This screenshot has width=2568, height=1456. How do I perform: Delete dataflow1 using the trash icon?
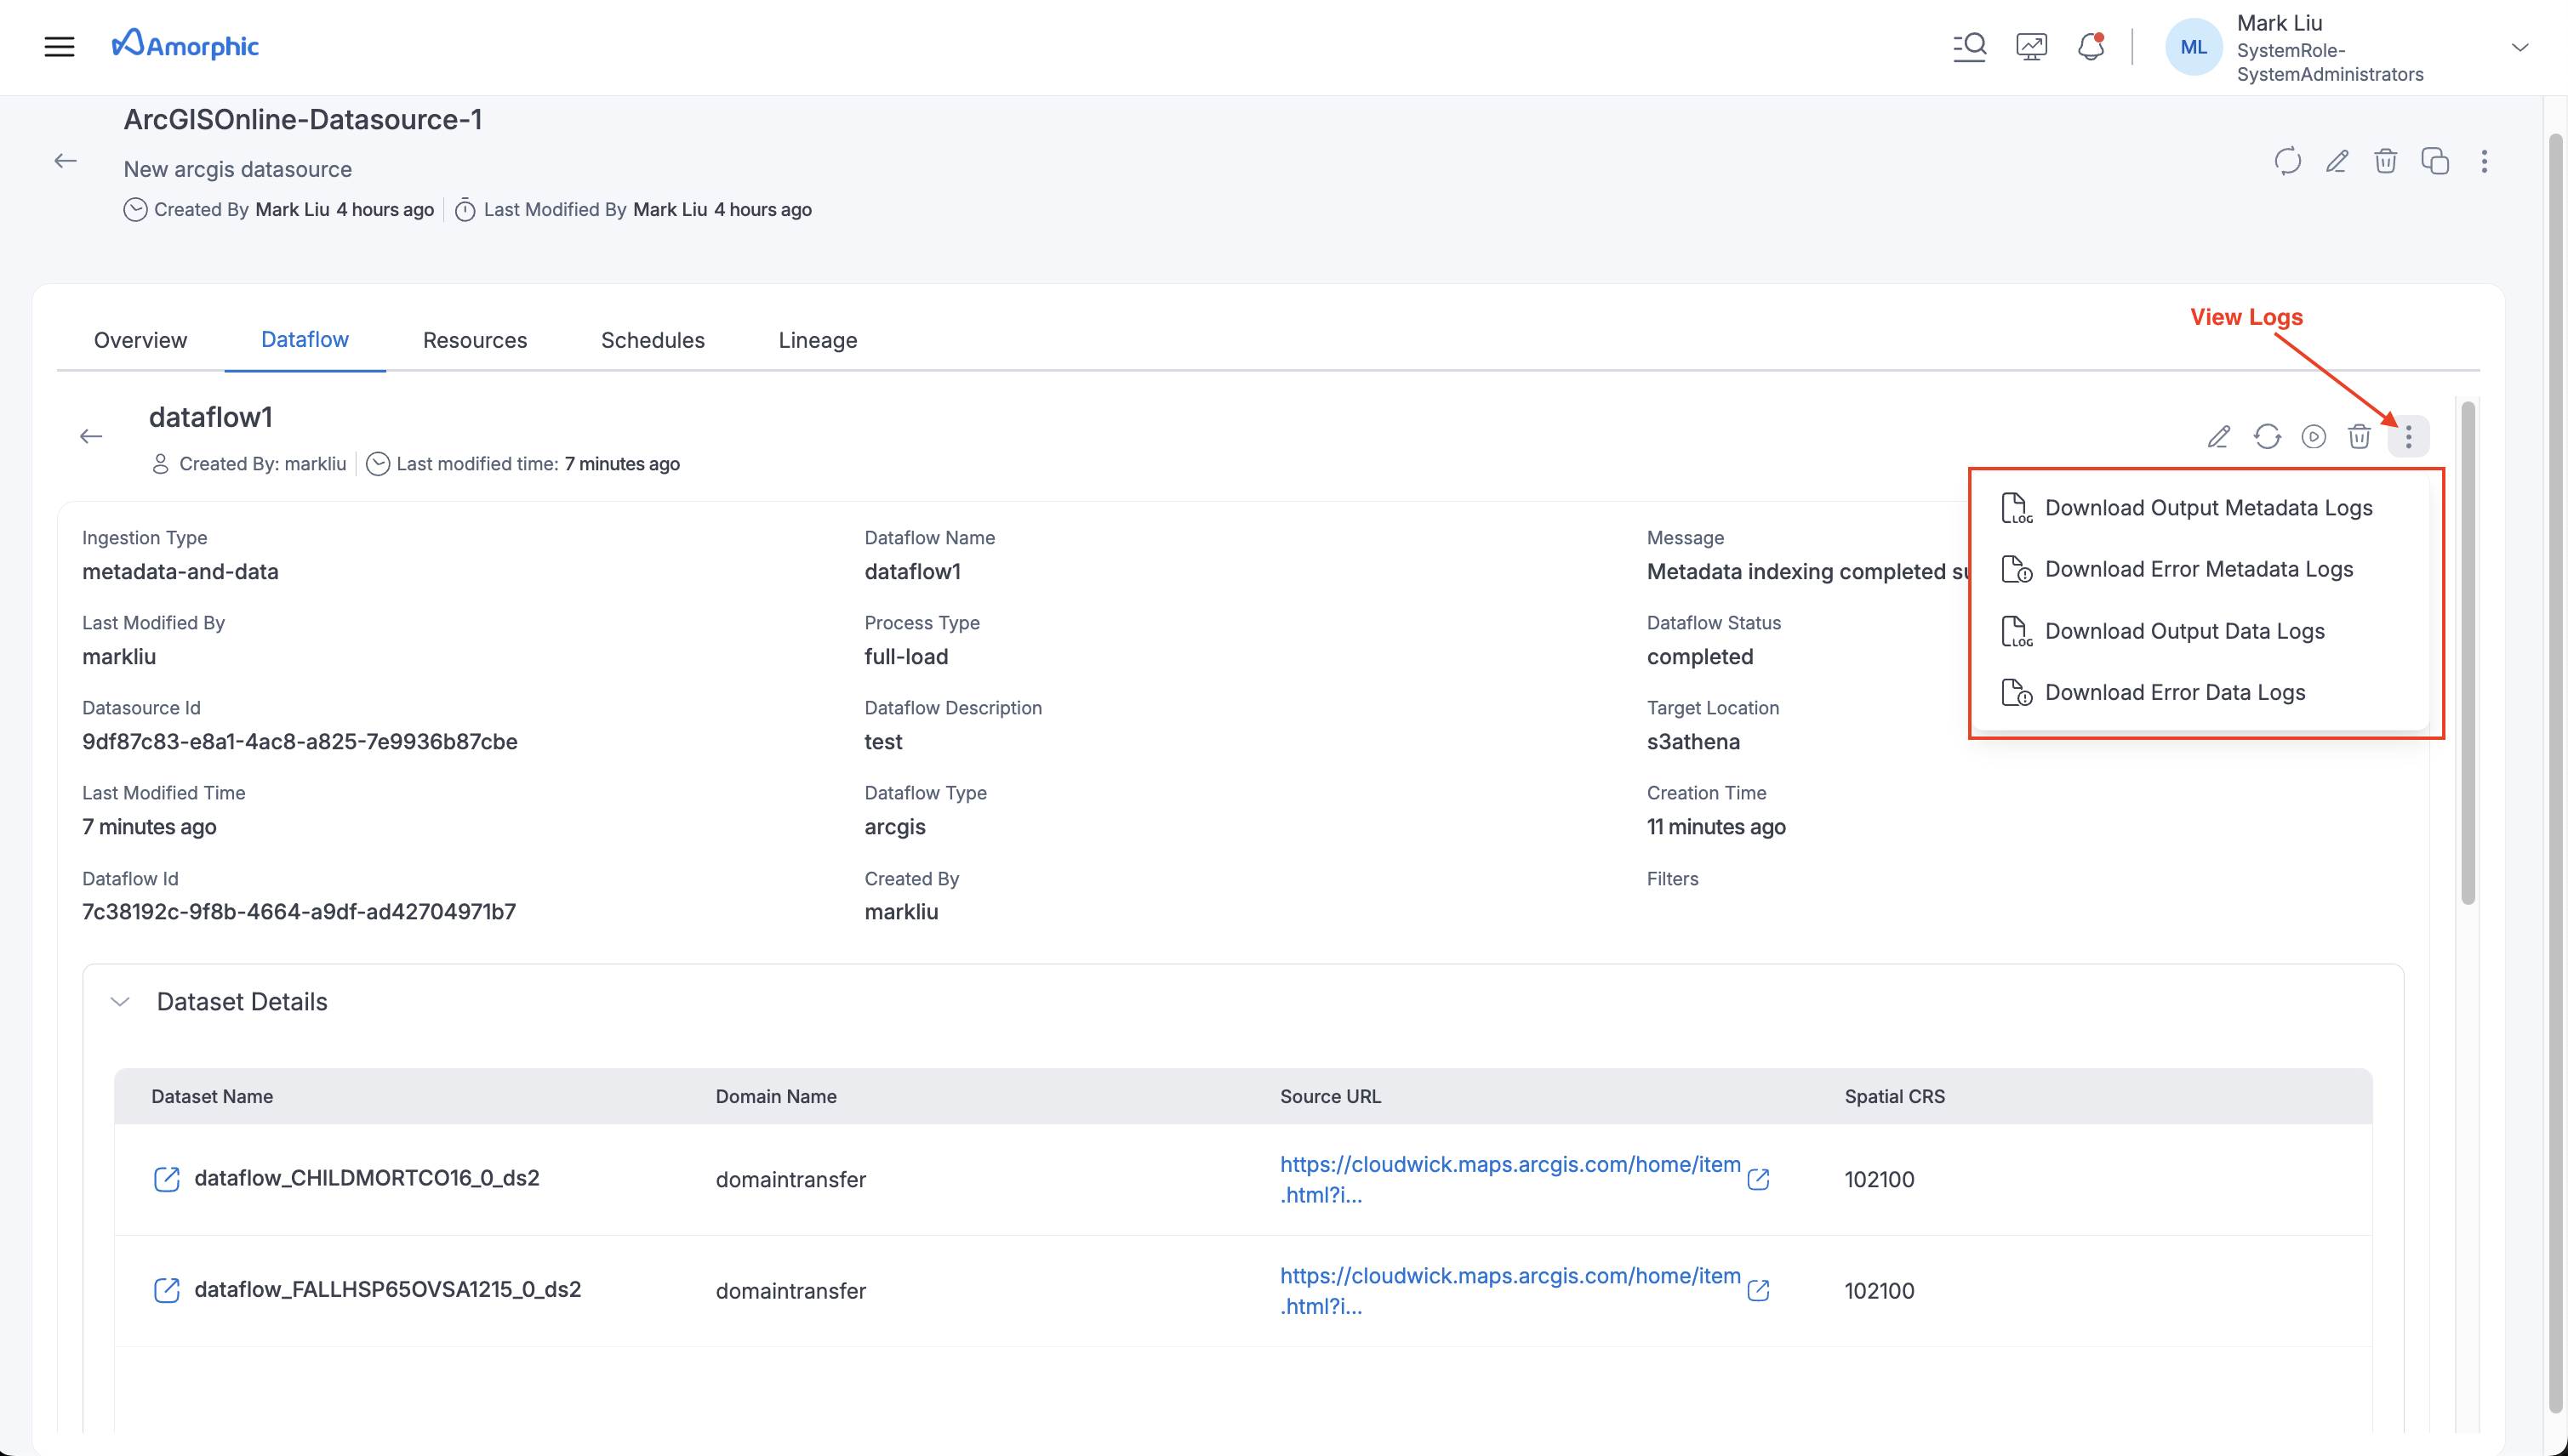click(x=2360, y=437)
